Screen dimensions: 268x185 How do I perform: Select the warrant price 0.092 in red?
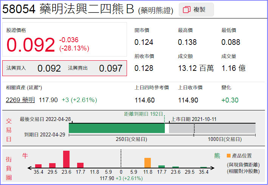[x=31, y=45]
